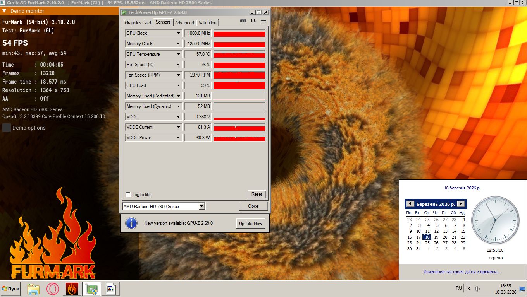Click the Березень 2026 month header
The height and width of the screenshot is (297, 527).
pyautogui.click(x=436, y=204)
